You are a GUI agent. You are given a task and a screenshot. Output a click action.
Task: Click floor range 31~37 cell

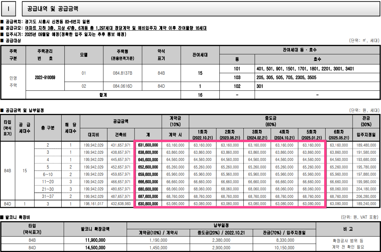(48, 196)
